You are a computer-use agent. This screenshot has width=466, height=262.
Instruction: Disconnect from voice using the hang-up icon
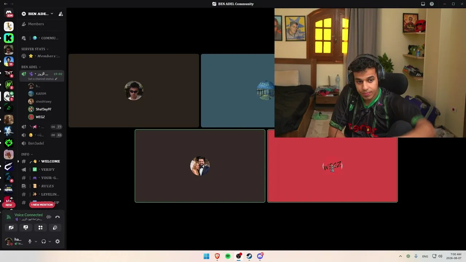(x=58, y=217)
